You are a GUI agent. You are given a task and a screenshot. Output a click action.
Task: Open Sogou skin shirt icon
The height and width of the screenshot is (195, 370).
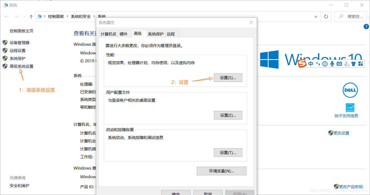(353, 64)
